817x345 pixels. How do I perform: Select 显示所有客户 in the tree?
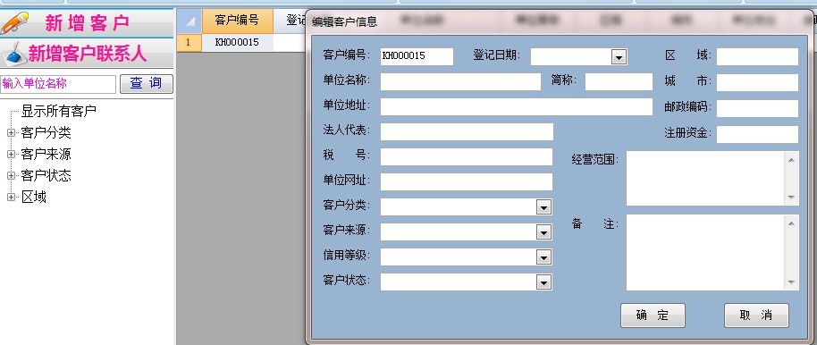58,111
